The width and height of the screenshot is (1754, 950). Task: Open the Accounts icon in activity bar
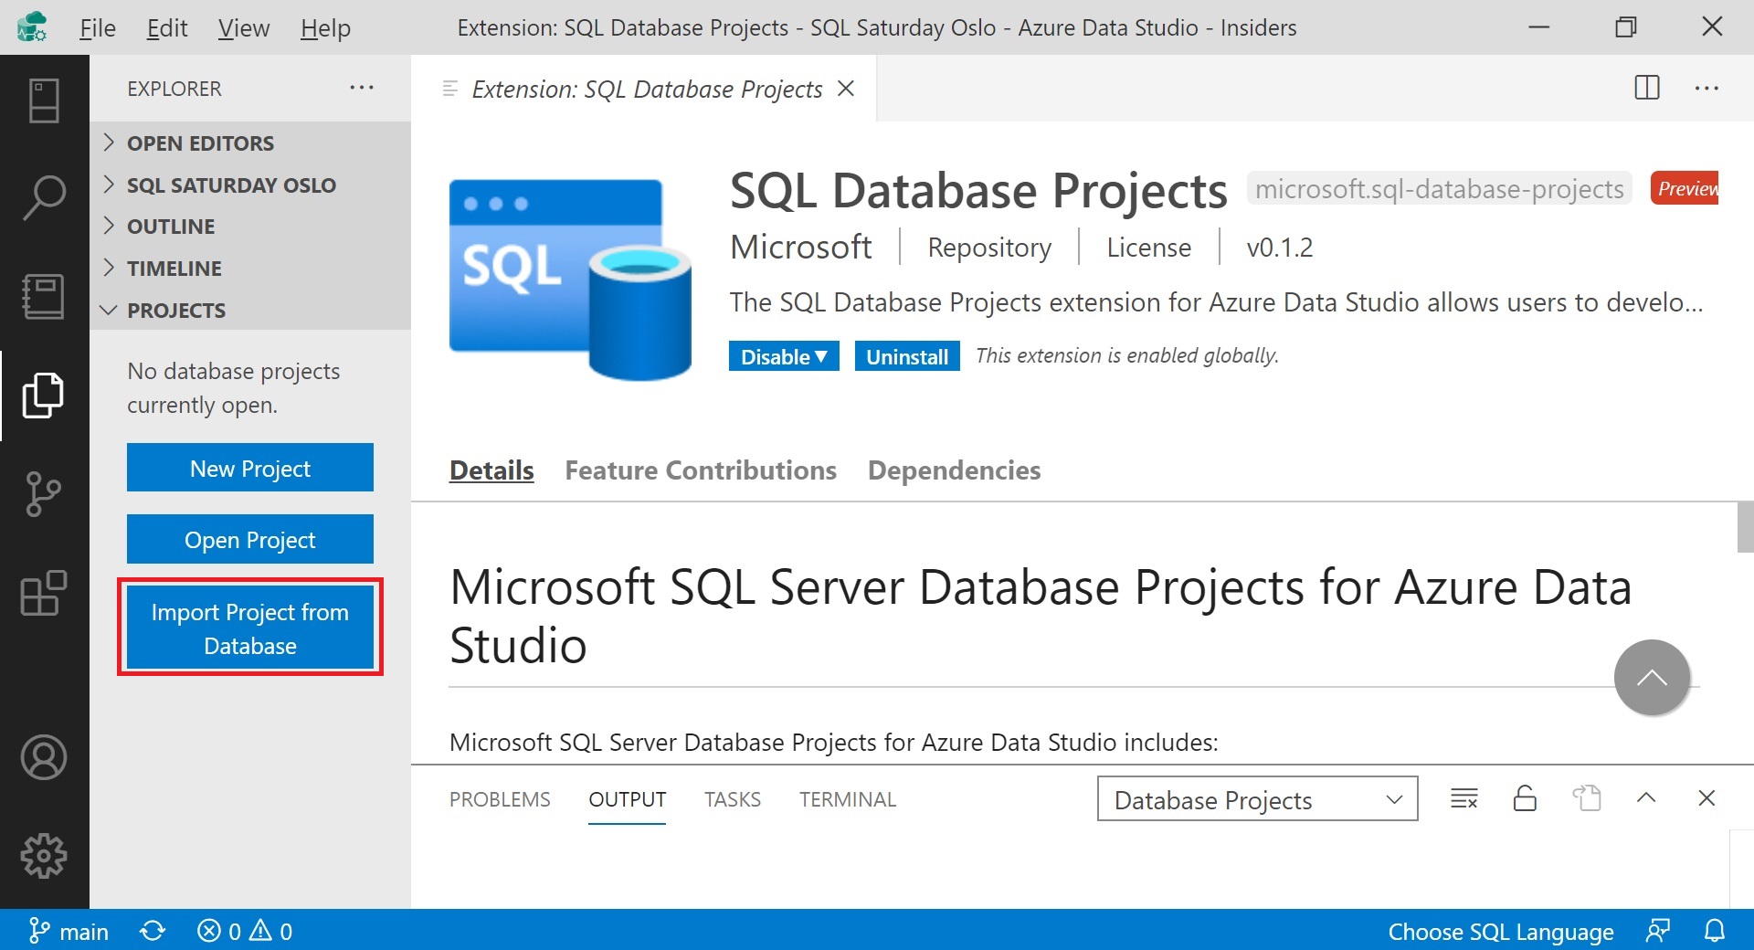point(43,757)
